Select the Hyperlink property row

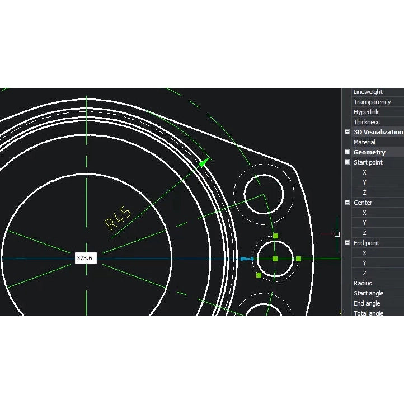[378, 112]
